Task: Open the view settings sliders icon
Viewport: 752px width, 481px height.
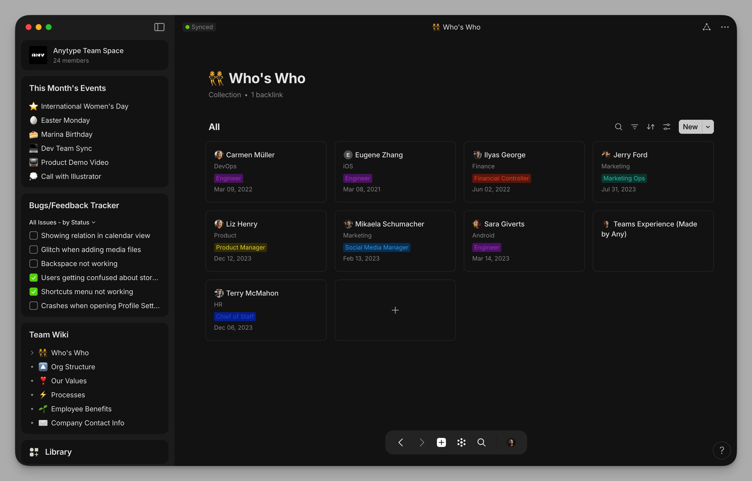Action: [667, 127]
